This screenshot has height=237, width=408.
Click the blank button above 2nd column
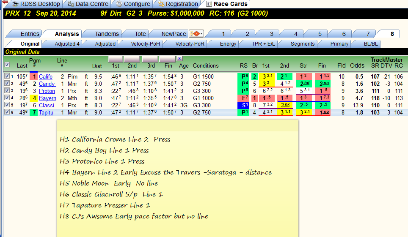point(132,59)
